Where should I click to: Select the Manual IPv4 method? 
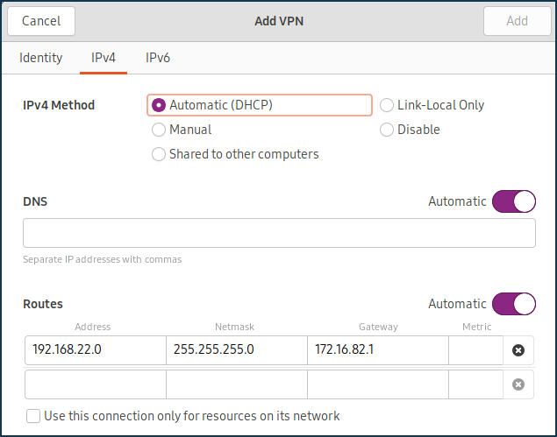pyautogui.click(x=159, y=130)
